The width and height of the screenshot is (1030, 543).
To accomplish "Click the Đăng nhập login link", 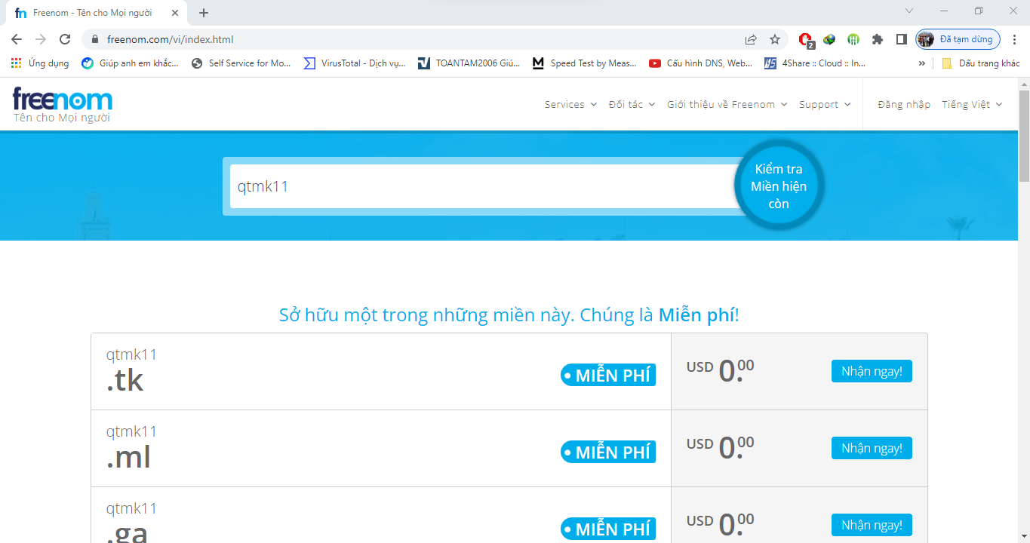I will tap(904, 105).
